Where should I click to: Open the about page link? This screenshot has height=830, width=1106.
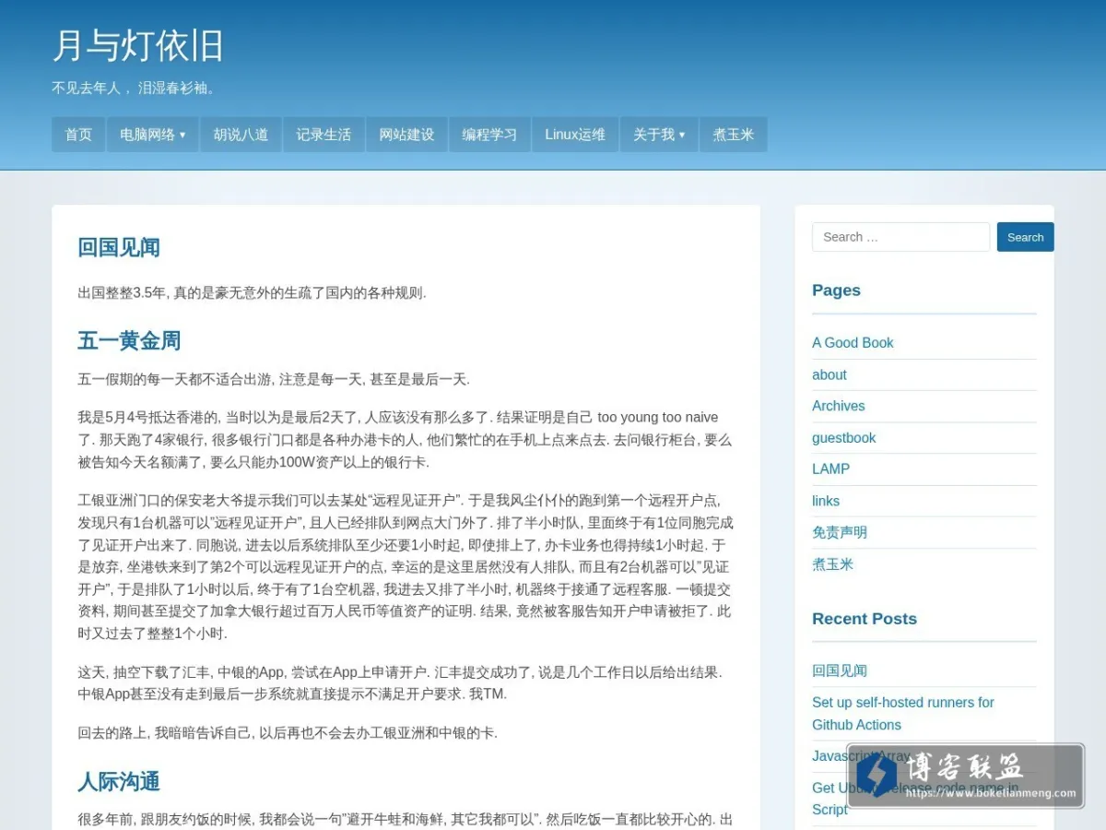coord(829,374)
